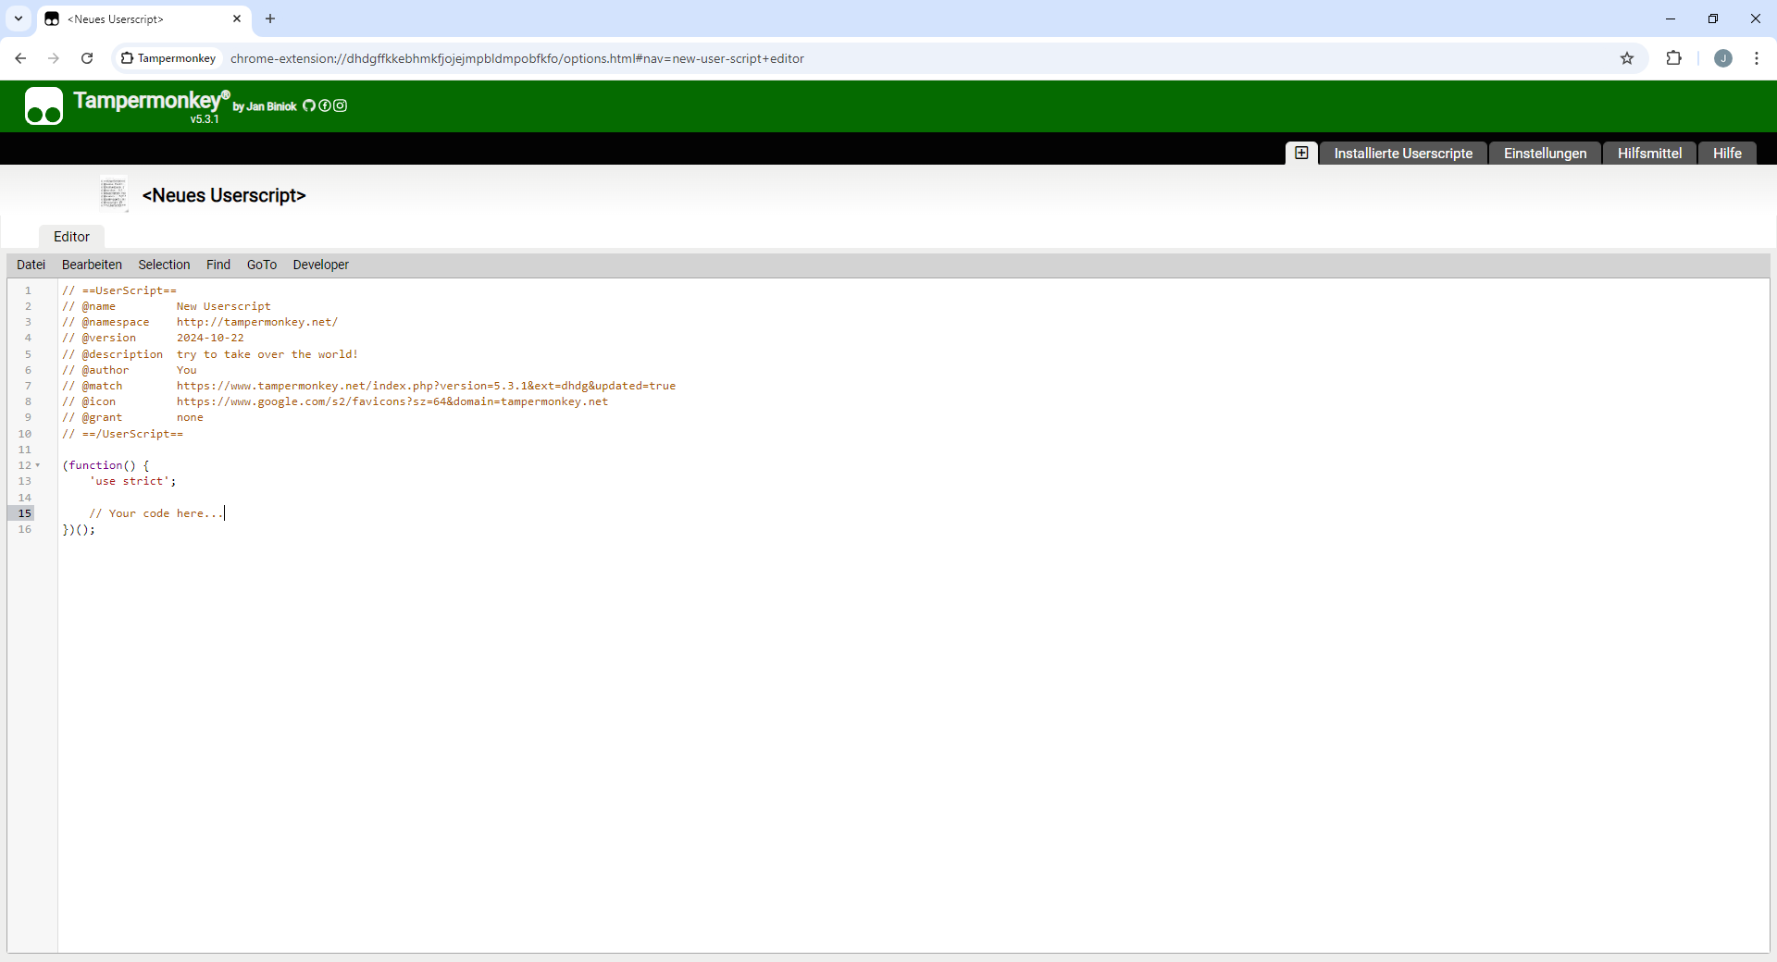Viewport: 1777px width, 962px height.
Task: Reload the page with the refresh icon
Action: [87, 58]
